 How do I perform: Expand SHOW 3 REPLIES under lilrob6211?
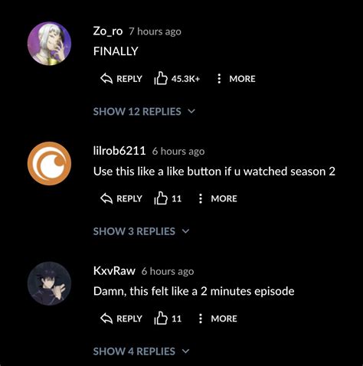click(142, 231)
